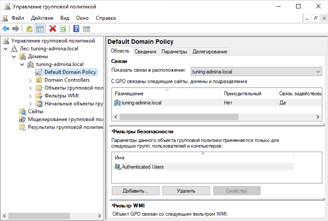Image resolution: width=328 pixels, height=221 pixels.
Task: Toggle the Show/Hide action pane icon
Action: point(86,29)
